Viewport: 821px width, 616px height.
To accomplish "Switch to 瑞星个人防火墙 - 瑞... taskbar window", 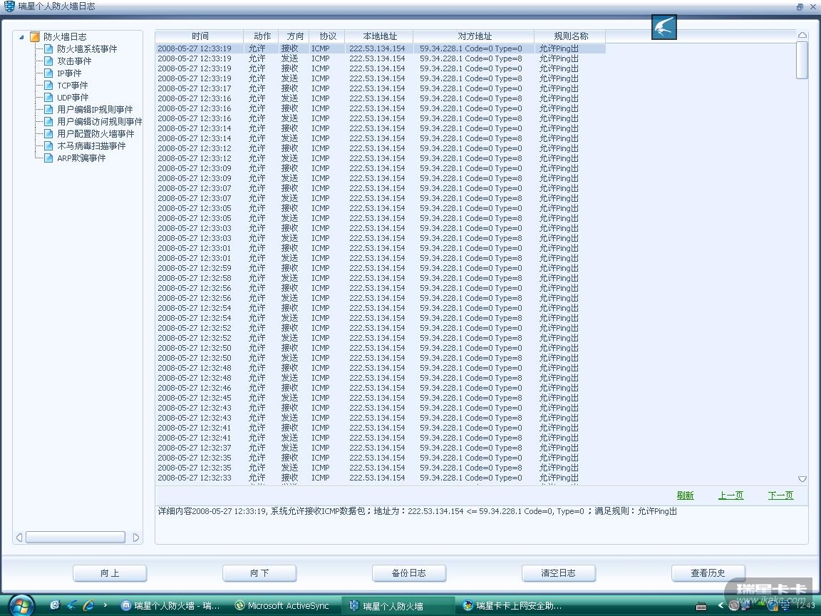I will click(171, 605).
